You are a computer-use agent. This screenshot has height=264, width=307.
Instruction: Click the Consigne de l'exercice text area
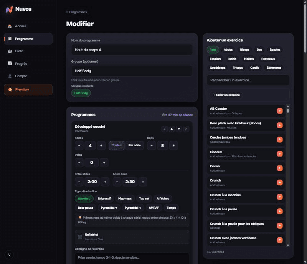point(132,259)
